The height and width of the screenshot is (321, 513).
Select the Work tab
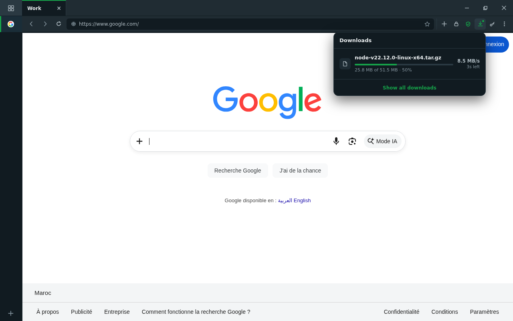click(44, 8)
